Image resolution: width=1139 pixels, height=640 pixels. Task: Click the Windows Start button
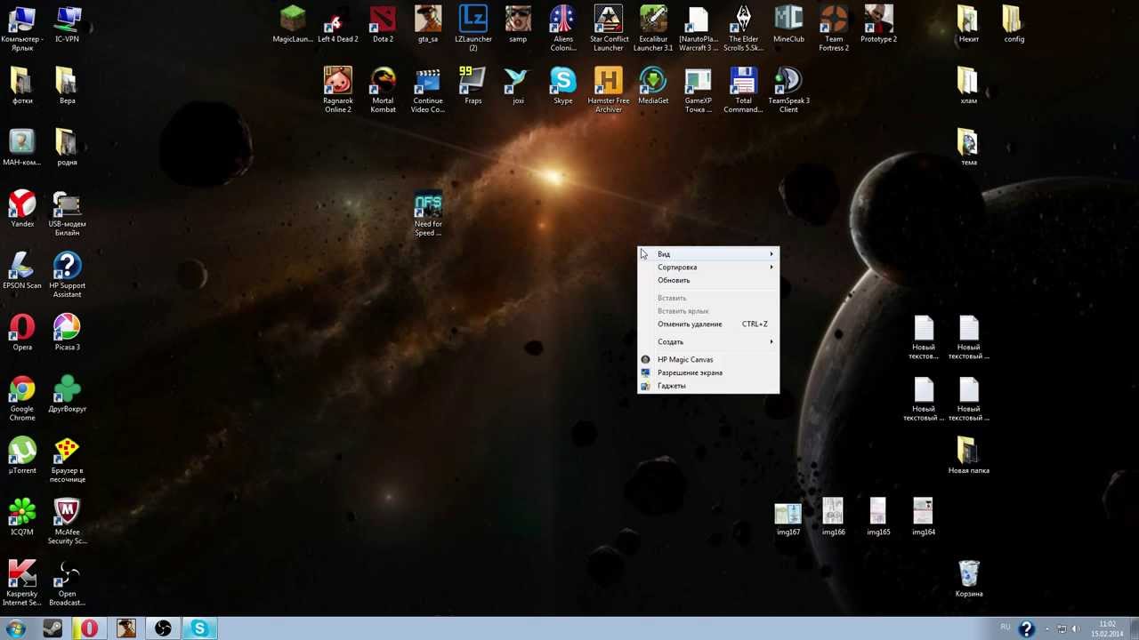click(15, 628)
